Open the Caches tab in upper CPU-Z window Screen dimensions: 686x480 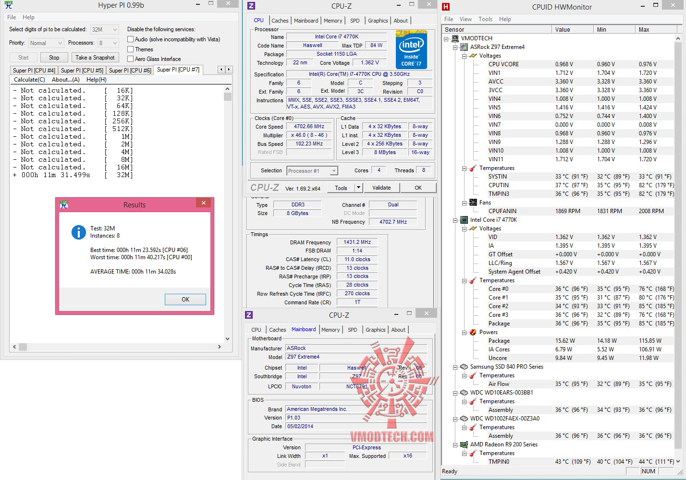tap(280, 21)
